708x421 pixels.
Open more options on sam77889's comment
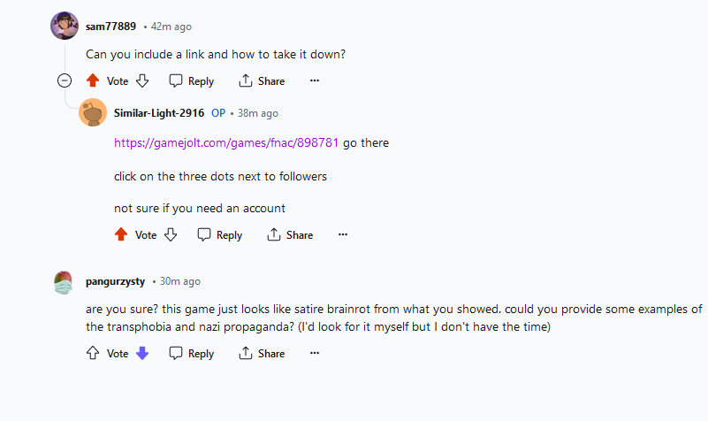click(x=314, y=81)
